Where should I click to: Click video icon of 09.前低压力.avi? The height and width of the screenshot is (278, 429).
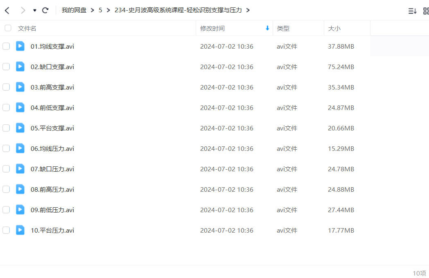20,210
